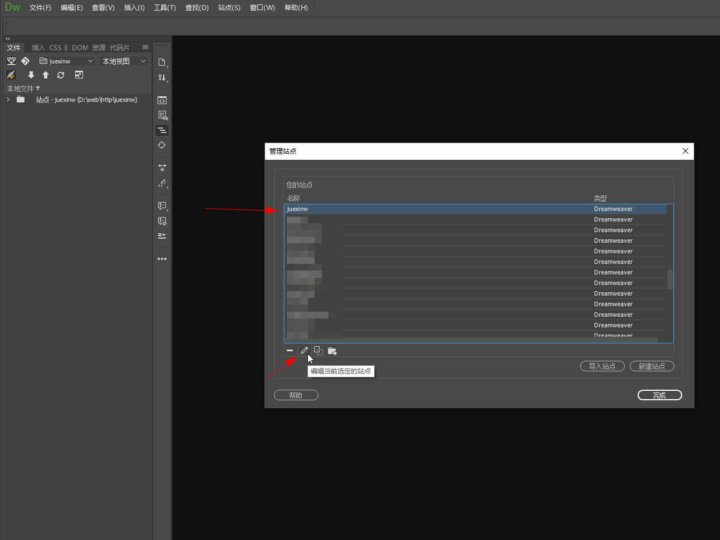Click the remove comment icon in toolbar

click(162, 221)
